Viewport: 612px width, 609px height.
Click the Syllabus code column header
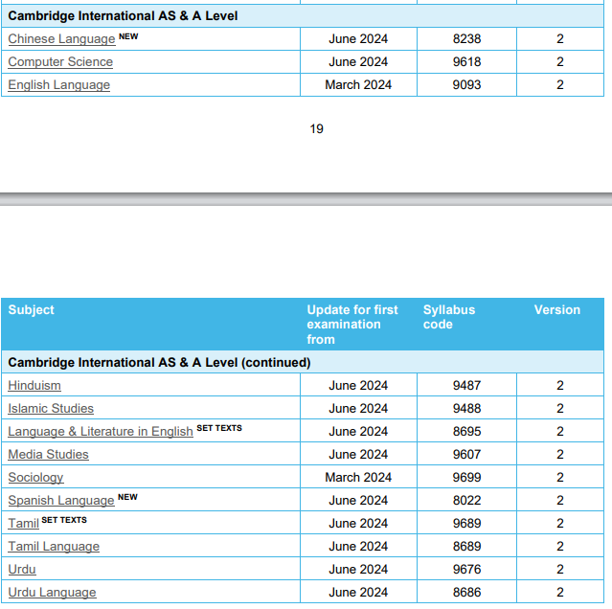click(449, 317)
